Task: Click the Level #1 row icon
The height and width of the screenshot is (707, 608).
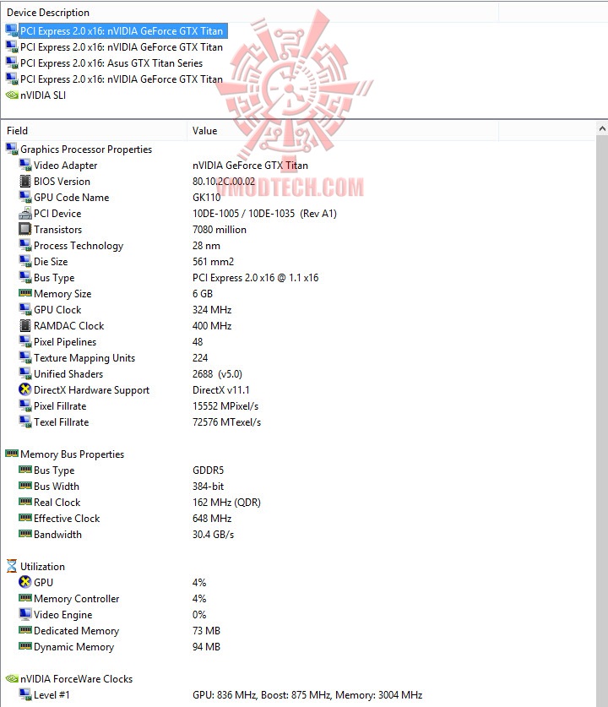Action: pos(24,694)
